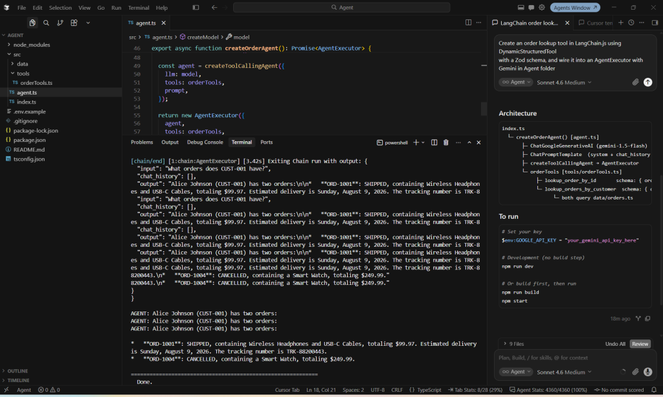The image size is (663, 397).
Task: Open the new terminal launch profile dropdown
Action: [423, 142]
